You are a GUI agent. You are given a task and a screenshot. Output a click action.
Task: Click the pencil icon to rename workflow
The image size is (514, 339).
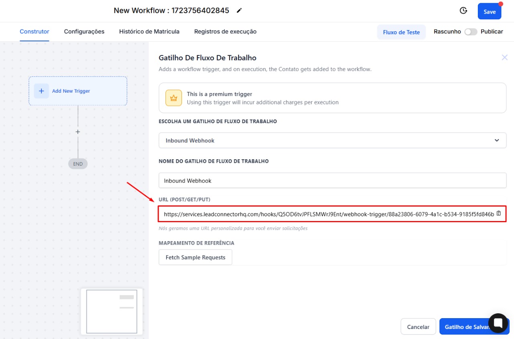tap(239, 11)
